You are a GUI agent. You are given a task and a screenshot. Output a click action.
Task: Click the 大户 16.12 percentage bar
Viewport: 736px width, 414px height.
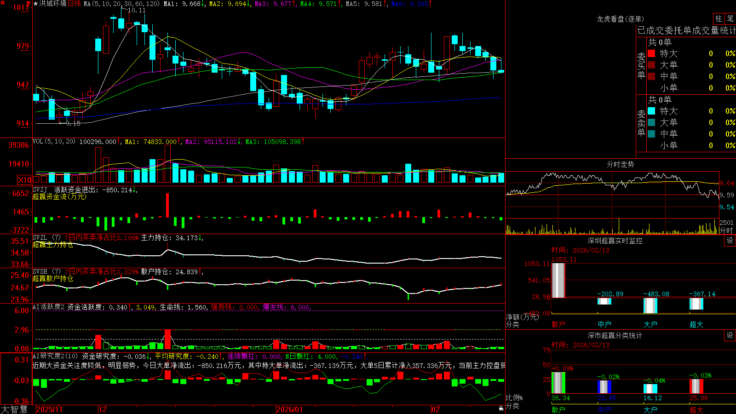650,389
